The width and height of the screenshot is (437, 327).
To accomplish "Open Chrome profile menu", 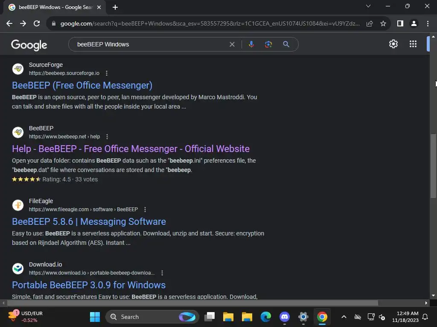I will (414, 24).
